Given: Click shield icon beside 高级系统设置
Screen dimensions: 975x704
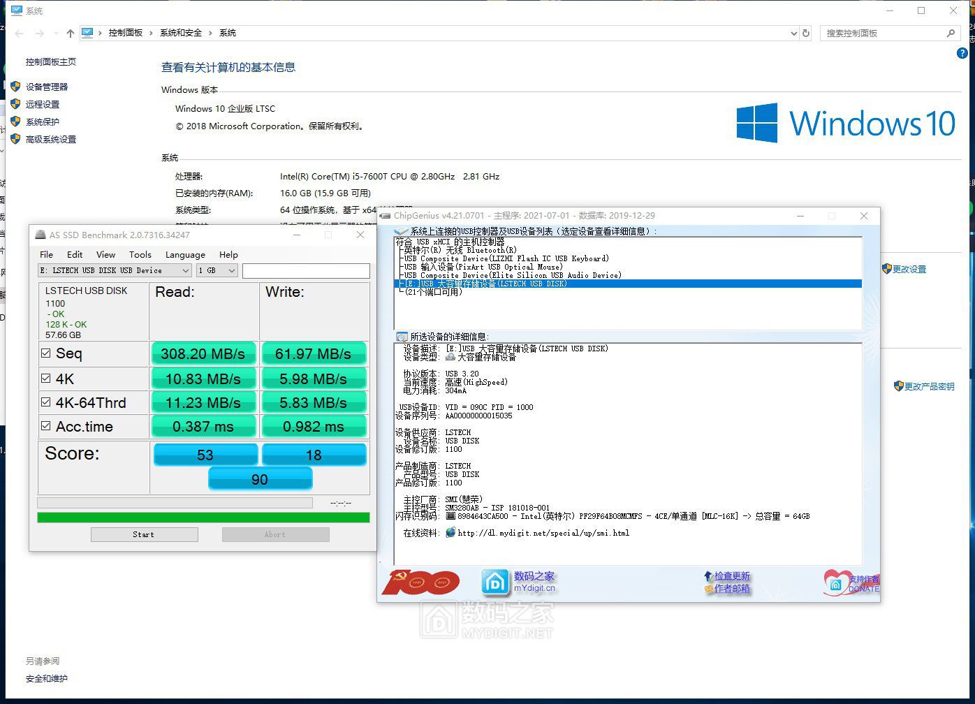Looking at the screenshot, I should (15, 139).
